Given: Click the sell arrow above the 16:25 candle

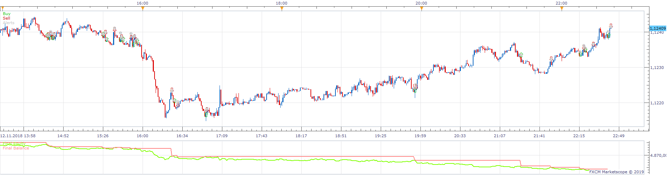Looking at the screenshot, I should (x=172, y=90).
